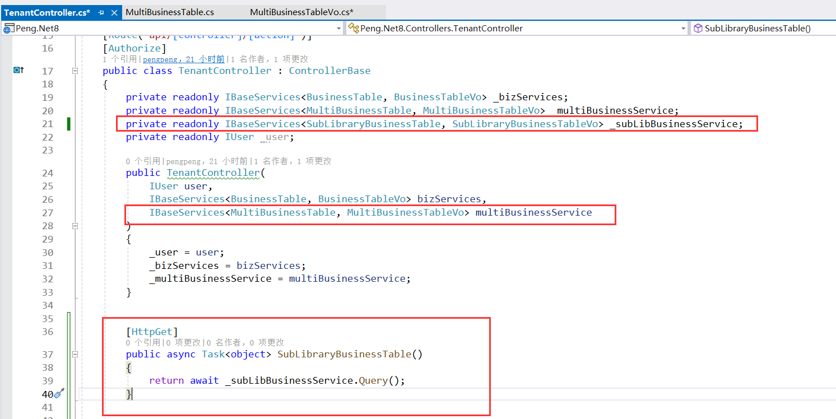Open '0 个引用' CodeLens above SubLibraryBusinessTable method
Image resolution: width=836 pixels, height=419 pixels.
point(144,342)
